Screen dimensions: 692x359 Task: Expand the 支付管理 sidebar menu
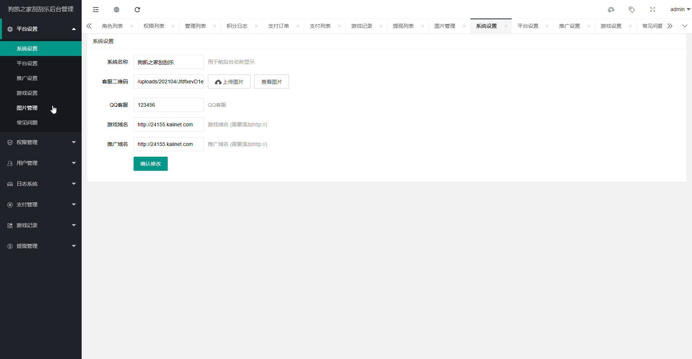(x=41, y=205)
